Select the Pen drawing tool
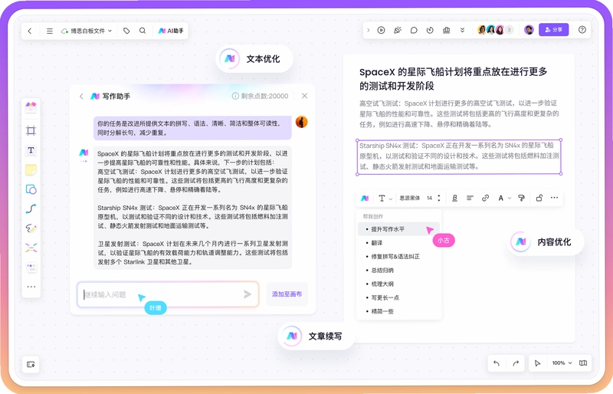This screenshot has height=394, width=613. coord(31,228)
